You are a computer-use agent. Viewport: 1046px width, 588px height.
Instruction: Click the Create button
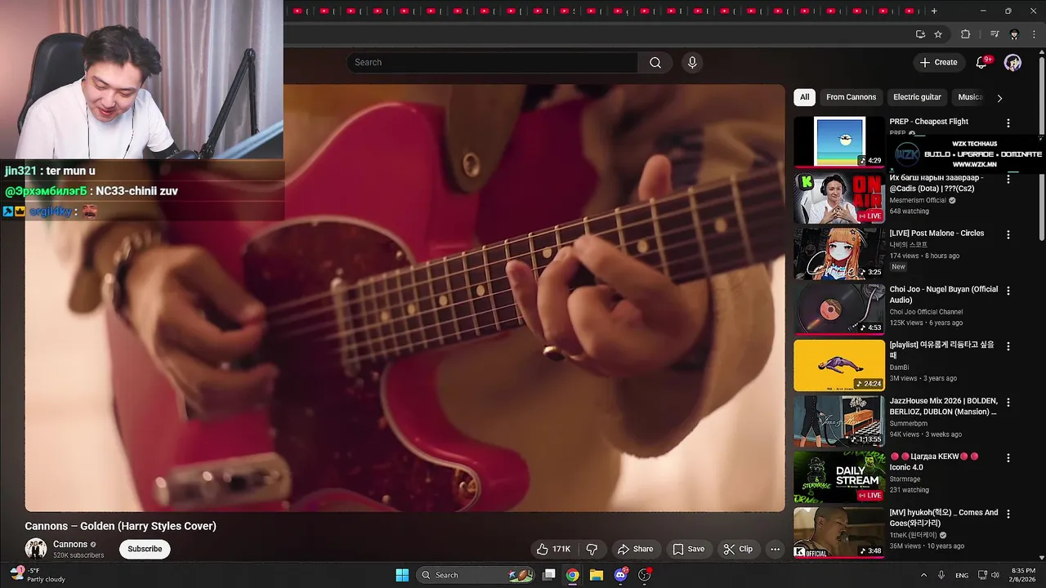(x=938, y=62)
